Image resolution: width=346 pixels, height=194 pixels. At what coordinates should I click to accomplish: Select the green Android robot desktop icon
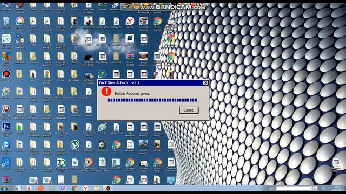[102, 74]
